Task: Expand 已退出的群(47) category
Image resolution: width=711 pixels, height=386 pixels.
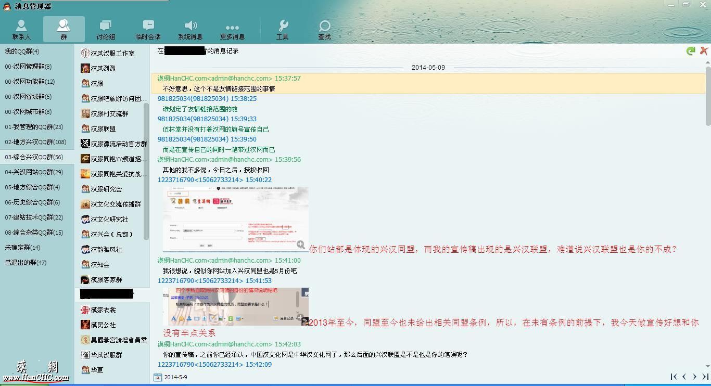Action: click(26, 263)
